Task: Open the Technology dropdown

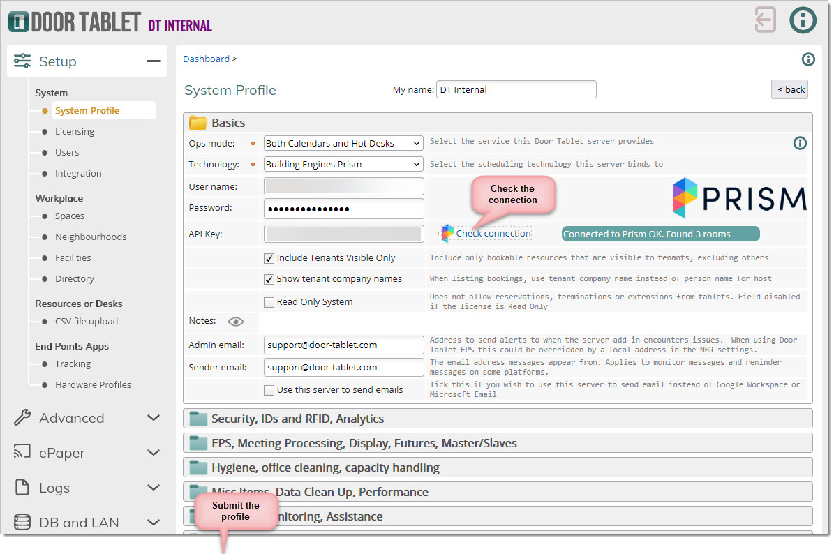Action: (343, 165)
